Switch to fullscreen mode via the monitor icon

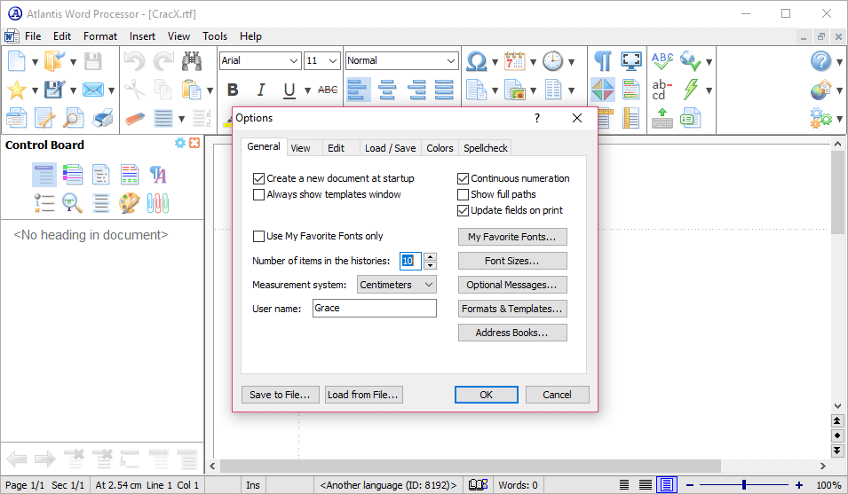tap(631, 61)
